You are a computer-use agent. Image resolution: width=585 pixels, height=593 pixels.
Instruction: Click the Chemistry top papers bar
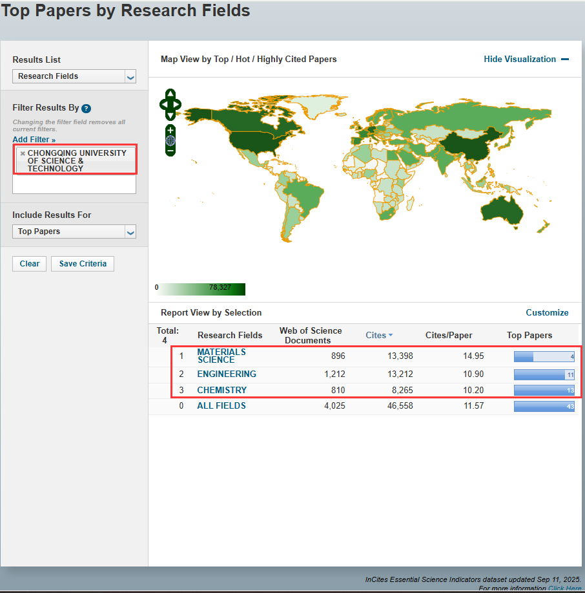[544, 391]
